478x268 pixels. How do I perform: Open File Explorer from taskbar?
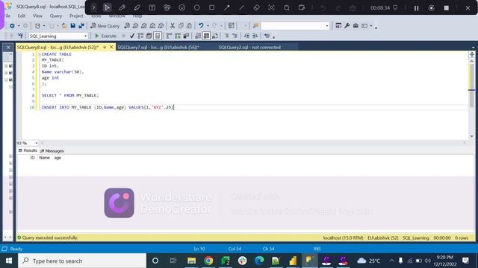191,261
